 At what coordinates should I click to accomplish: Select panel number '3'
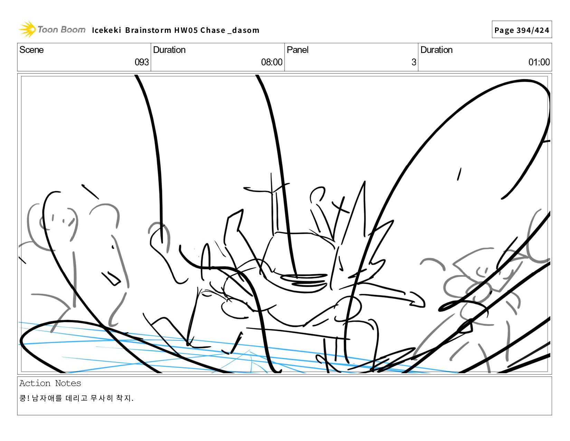414,62
